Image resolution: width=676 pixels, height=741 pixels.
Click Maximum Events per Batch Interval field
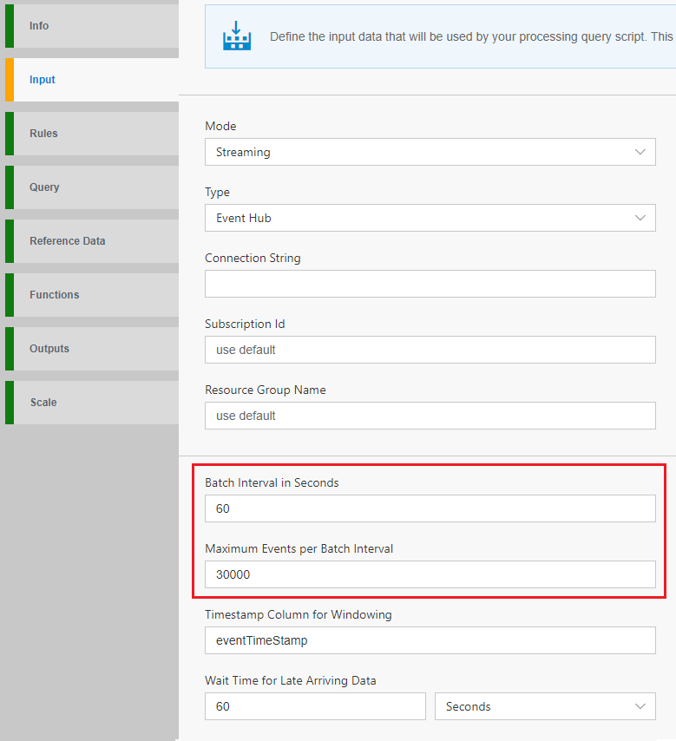(430, 574)
